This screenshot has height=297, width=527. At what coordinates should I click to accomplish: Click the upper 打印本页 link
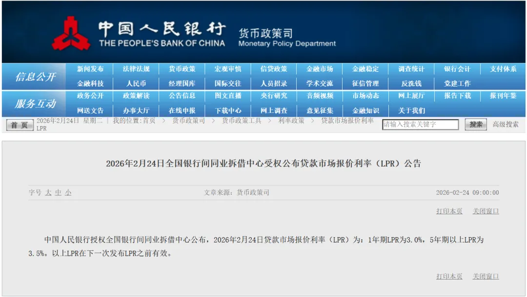pos(449,211)
